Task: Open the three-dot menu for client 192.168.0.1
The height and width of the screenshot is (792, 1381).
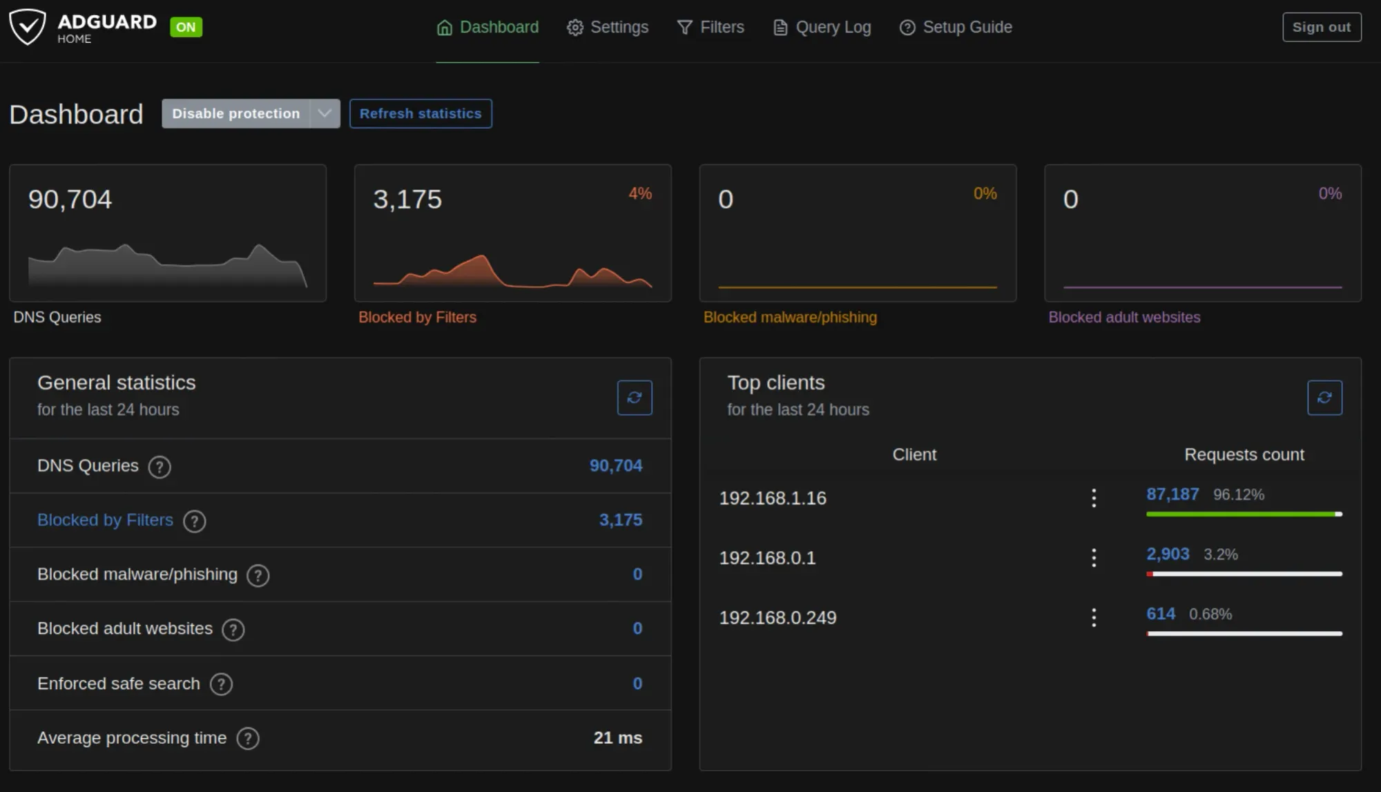Action: tap(1094, 557)
